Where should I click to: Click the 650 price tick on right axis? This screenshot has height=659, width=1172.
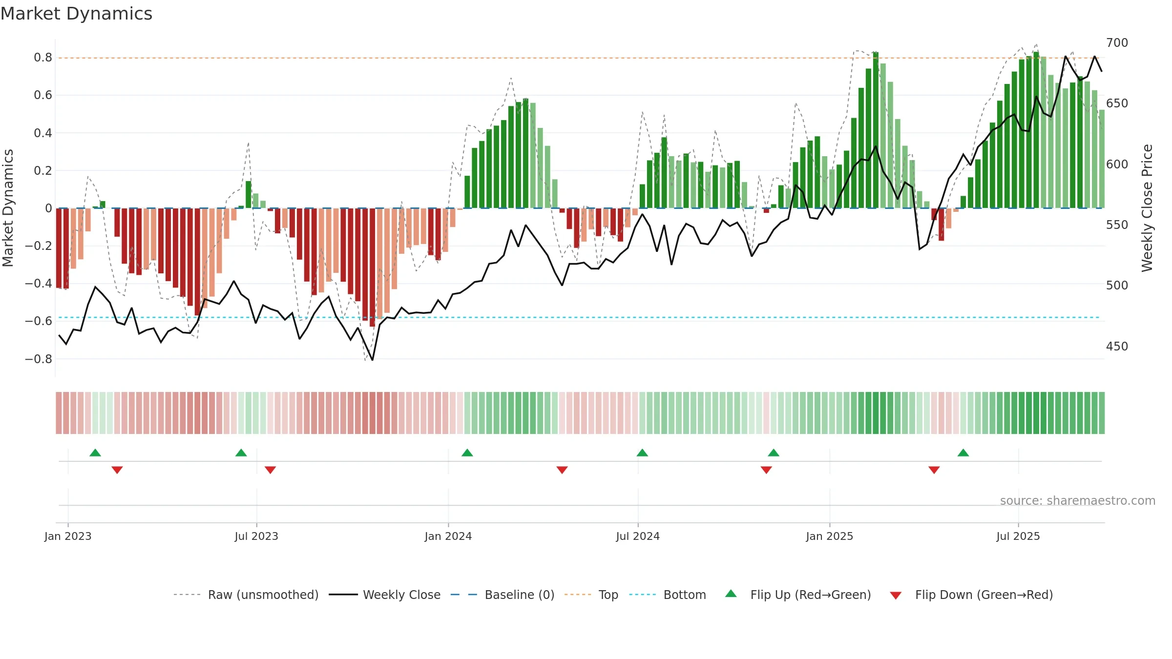(x=1117, y=103)
